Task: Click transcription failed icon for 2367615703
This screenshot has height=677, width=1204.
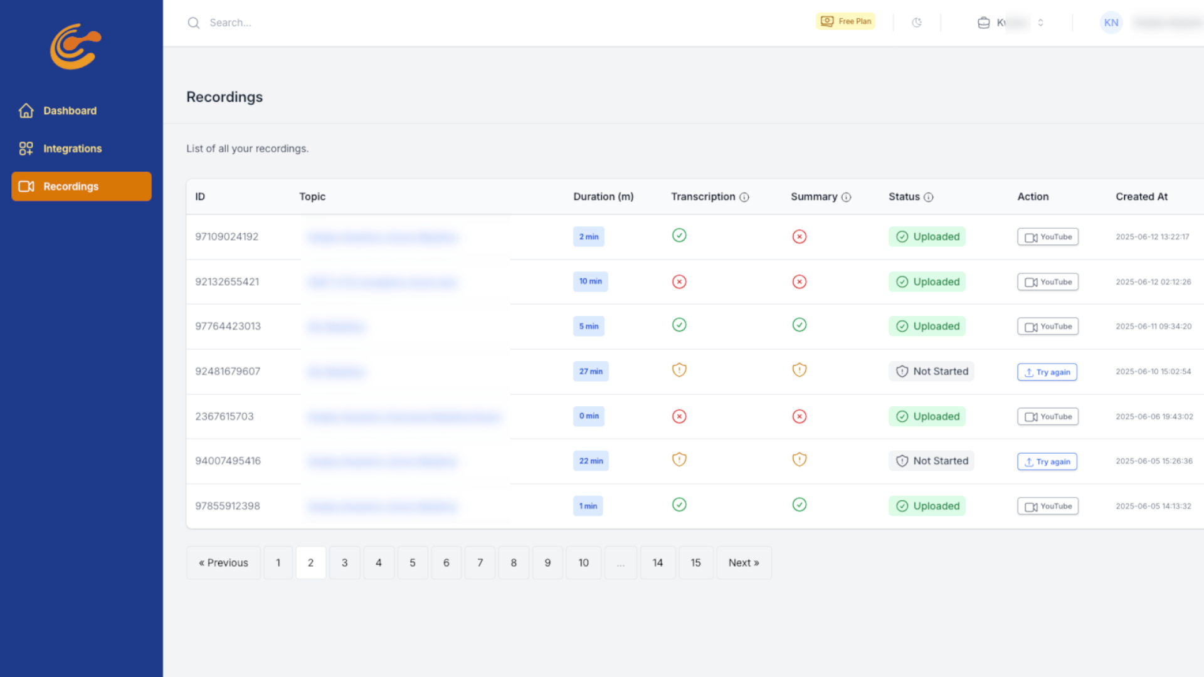Action: coord(679,416)
